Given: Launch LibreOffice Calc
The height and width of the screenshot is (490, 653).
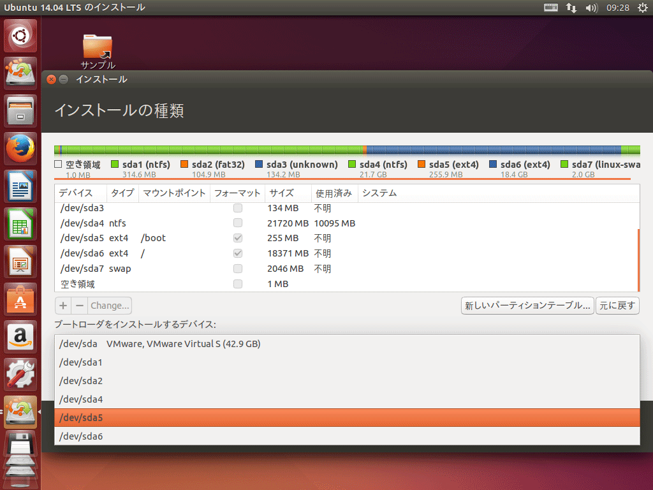Looking at the screenshot, I should pyautogui.click(x=20, y=224).
